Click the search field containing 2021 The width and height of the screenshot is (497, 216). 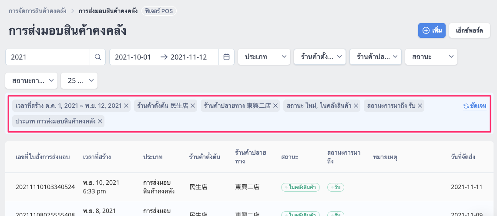(48, 57)
